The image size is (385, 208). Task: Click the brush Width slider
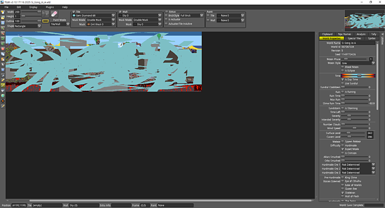click(31, 12)
